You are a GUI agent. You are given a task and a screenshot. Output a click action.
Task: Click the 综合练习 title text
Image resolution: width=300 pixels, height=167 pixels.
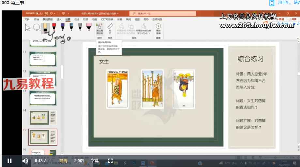point(250,59)
